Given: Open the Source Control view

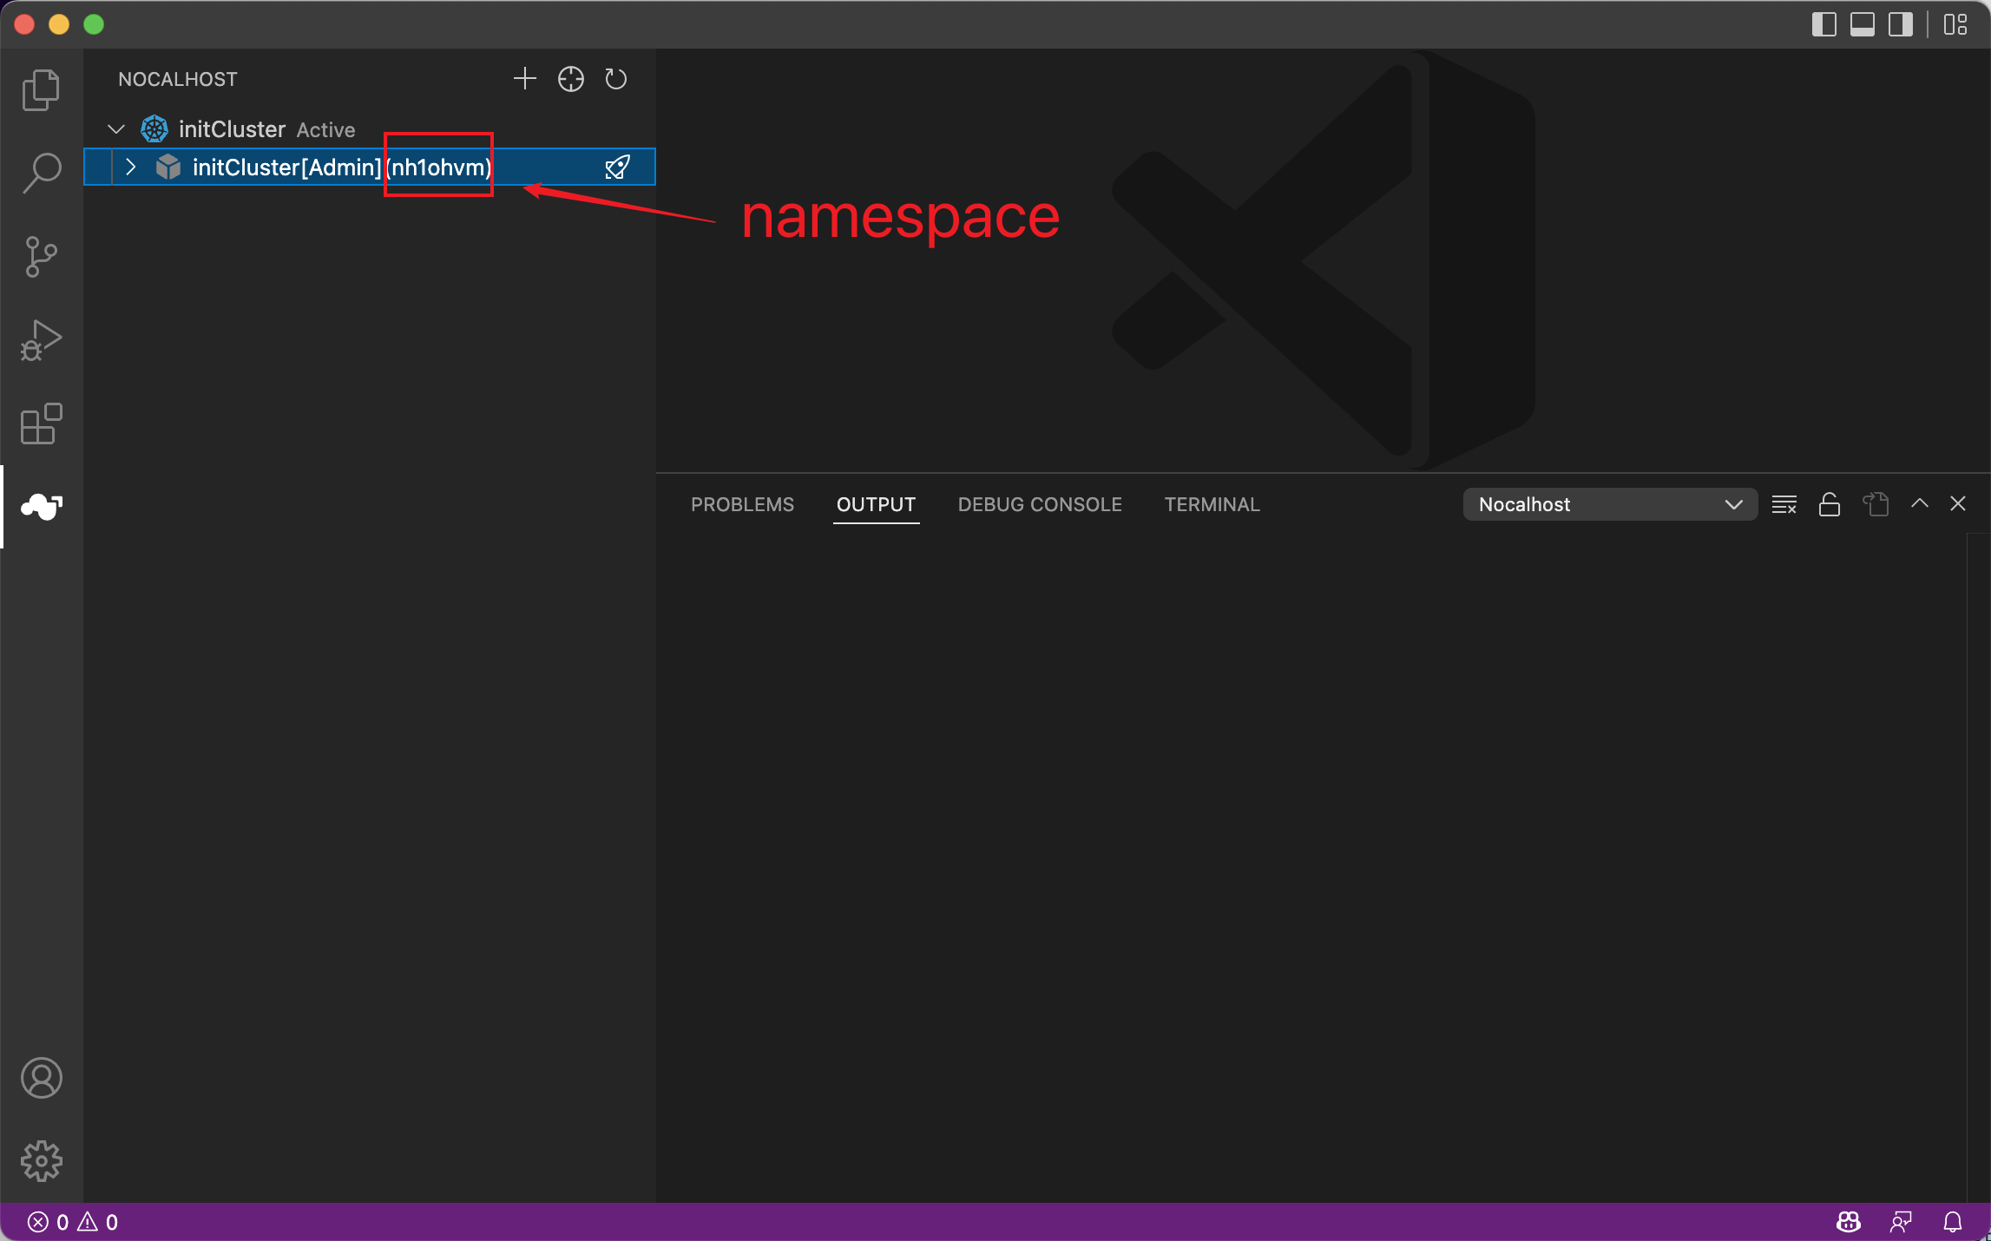Looking at the screenshot, I should (x=41, y=257).
